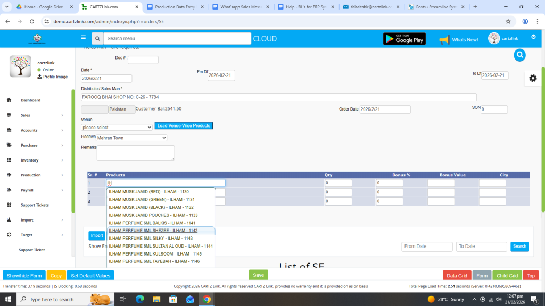Click the Show/hide Form button

[24, 276]
